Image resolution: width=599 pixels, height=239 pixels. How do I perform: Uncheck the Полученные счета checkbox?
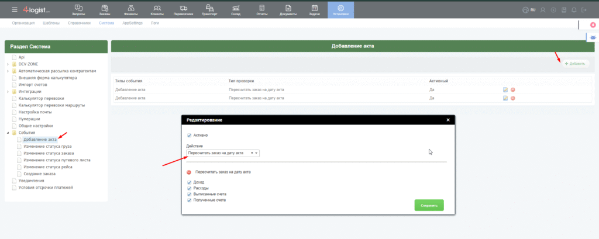pyautogui.click(x=189, y=200)
